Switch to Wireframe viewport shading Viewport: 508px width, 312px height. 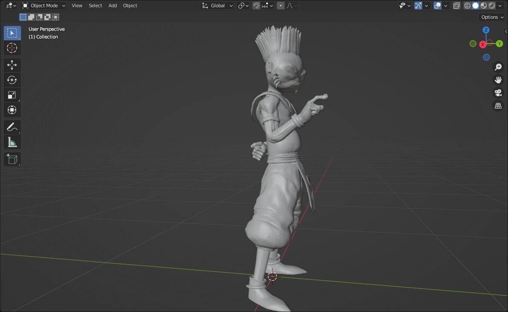click(467, 6)
